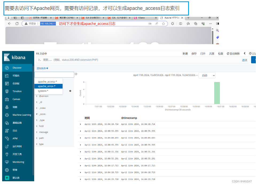This screenshot has height=185, width=256.
Task: Click the green histogram bar
Action: (217, 93)
